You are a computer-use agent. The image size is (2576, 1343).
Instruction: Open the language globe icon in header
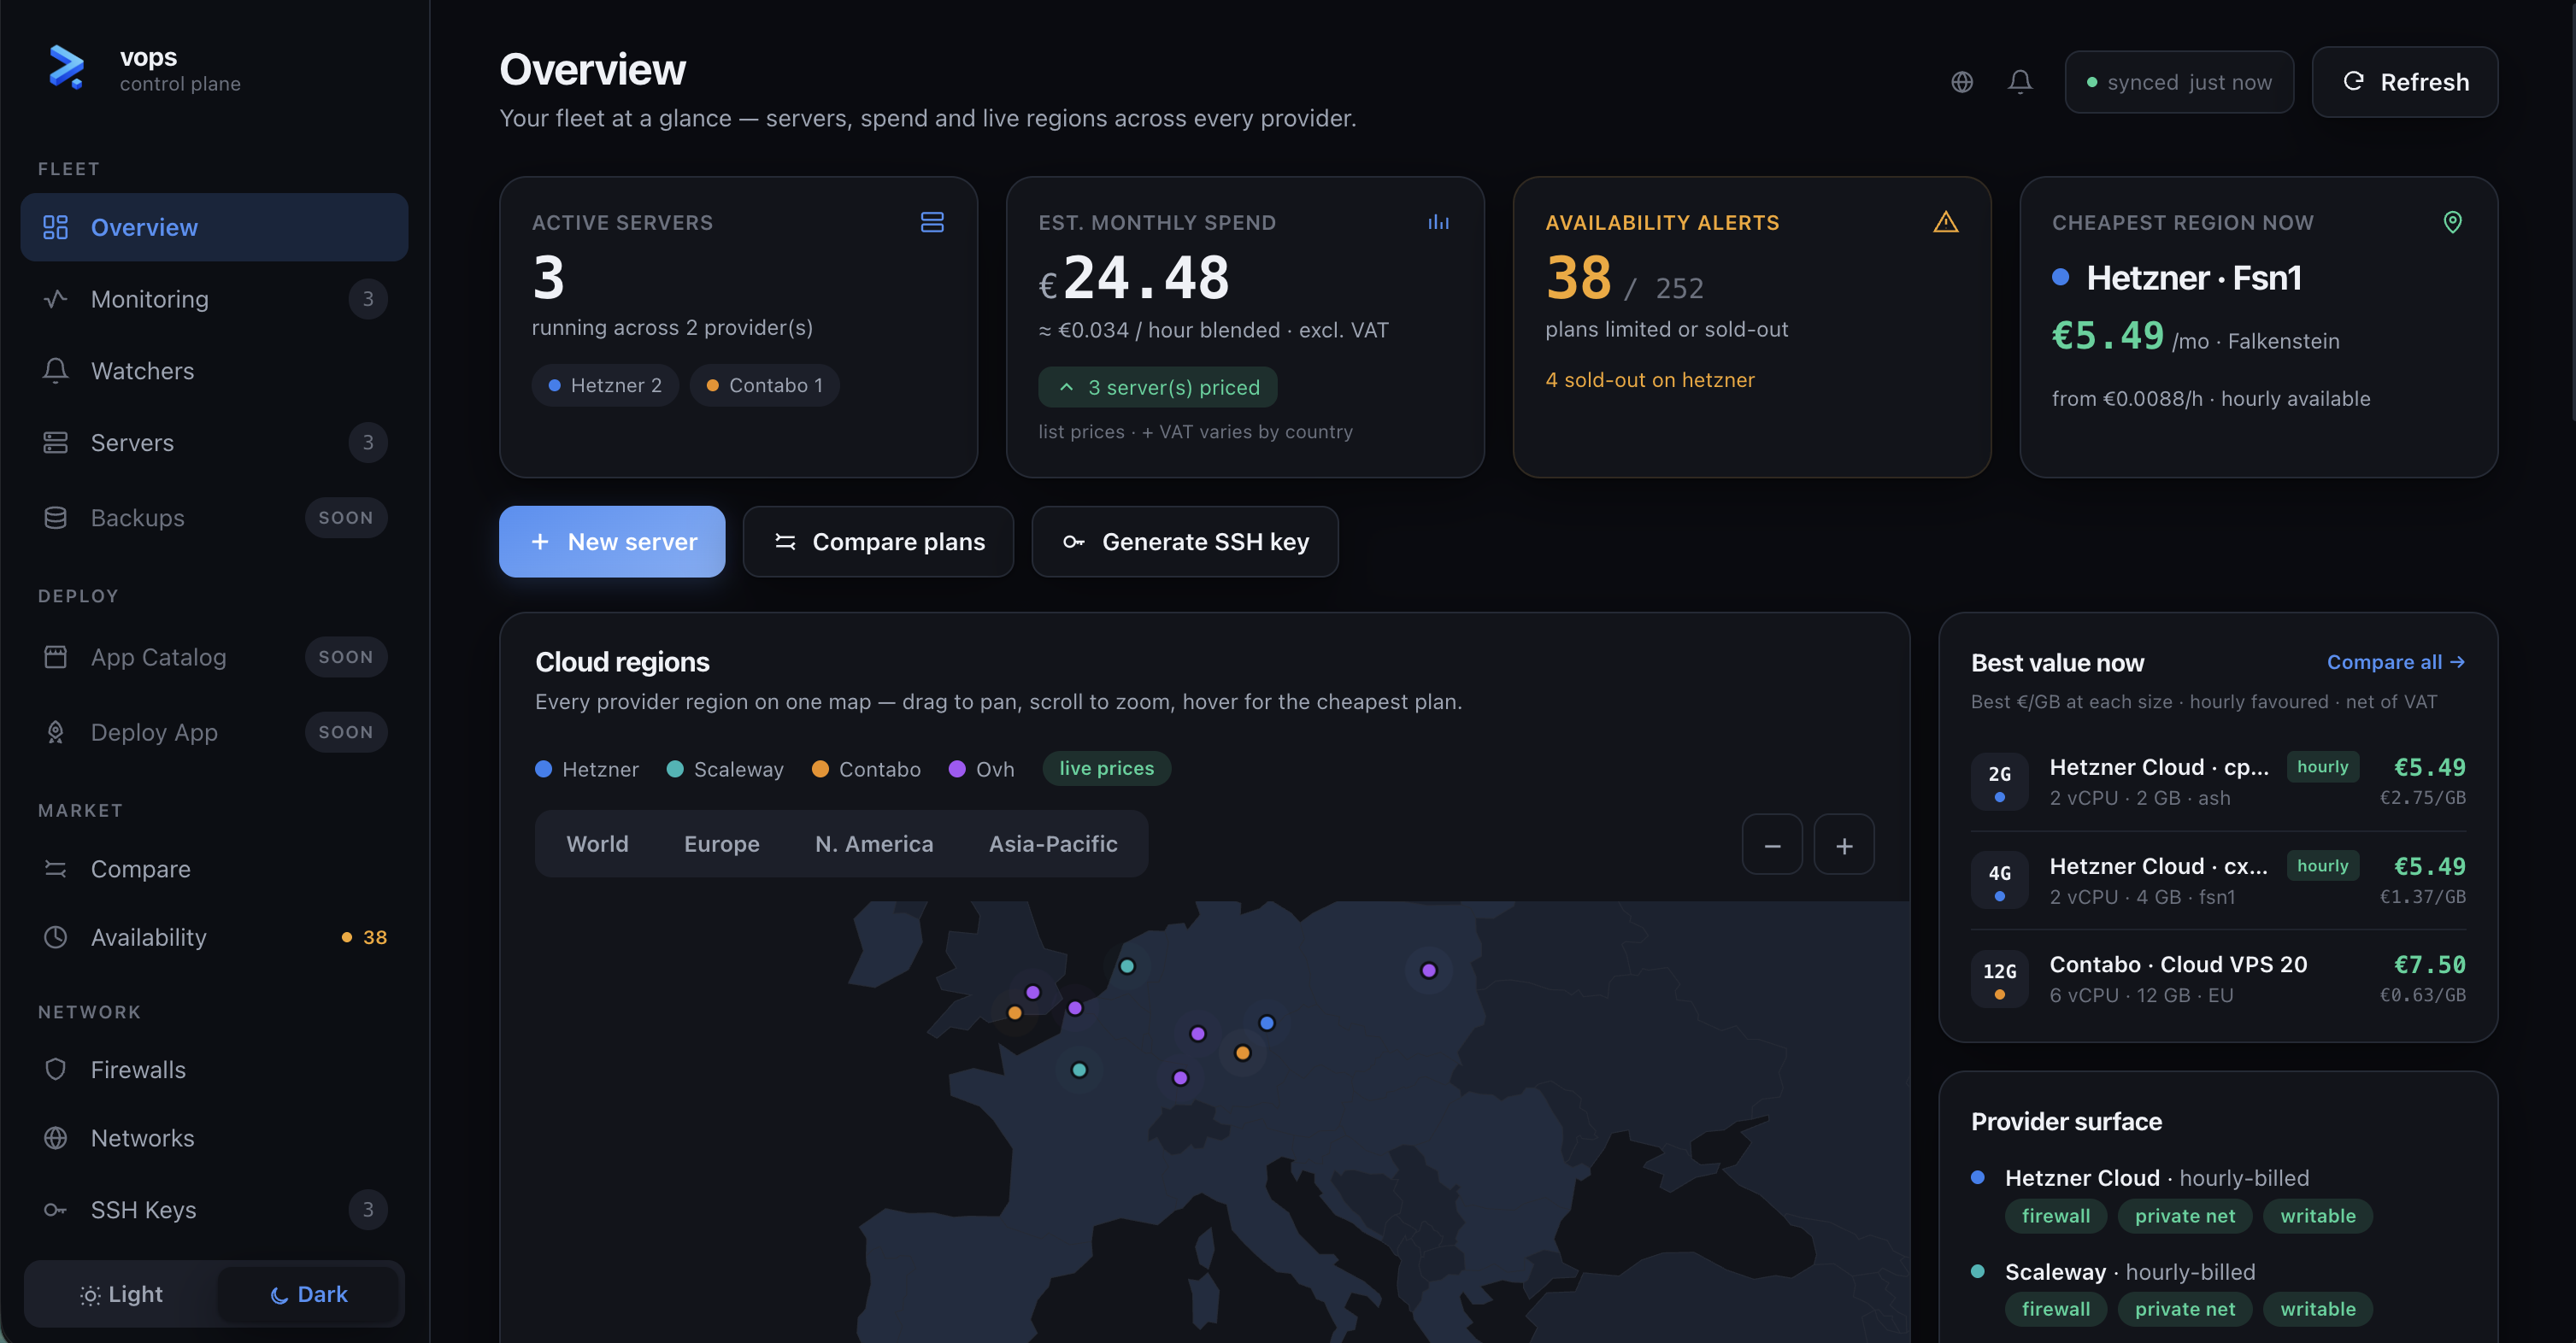[x=1962, y=82]
